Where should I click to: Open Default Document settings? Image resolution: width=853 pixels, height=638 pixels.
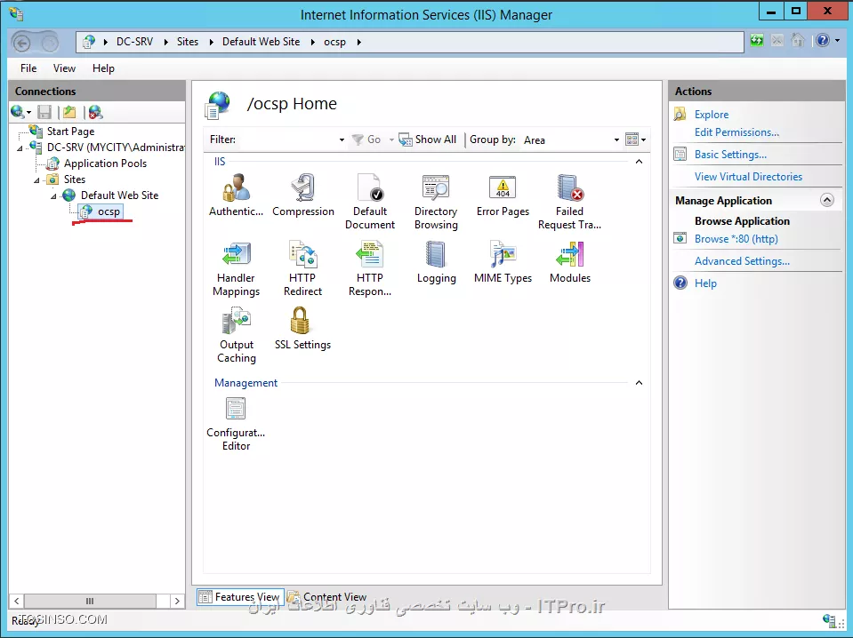[x=370, y=201]
